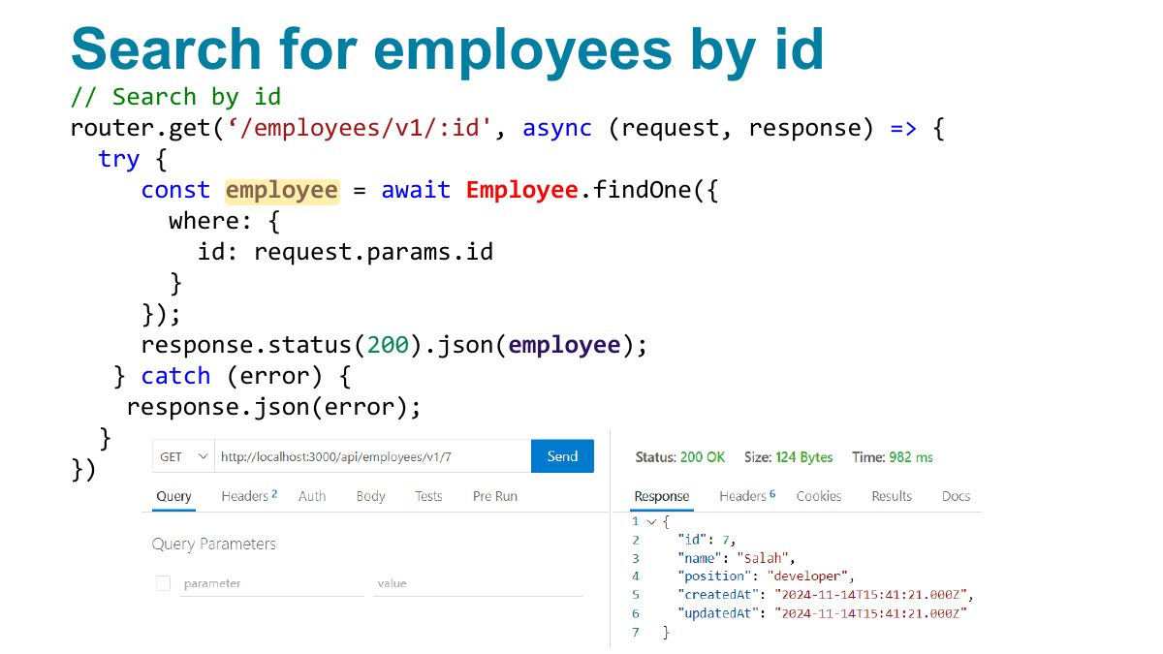
Task: Open the Auth tab
Action: (312, 496)
